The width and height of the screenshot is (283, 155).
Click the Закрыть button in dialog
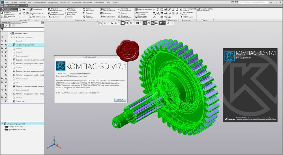(120, 100)
